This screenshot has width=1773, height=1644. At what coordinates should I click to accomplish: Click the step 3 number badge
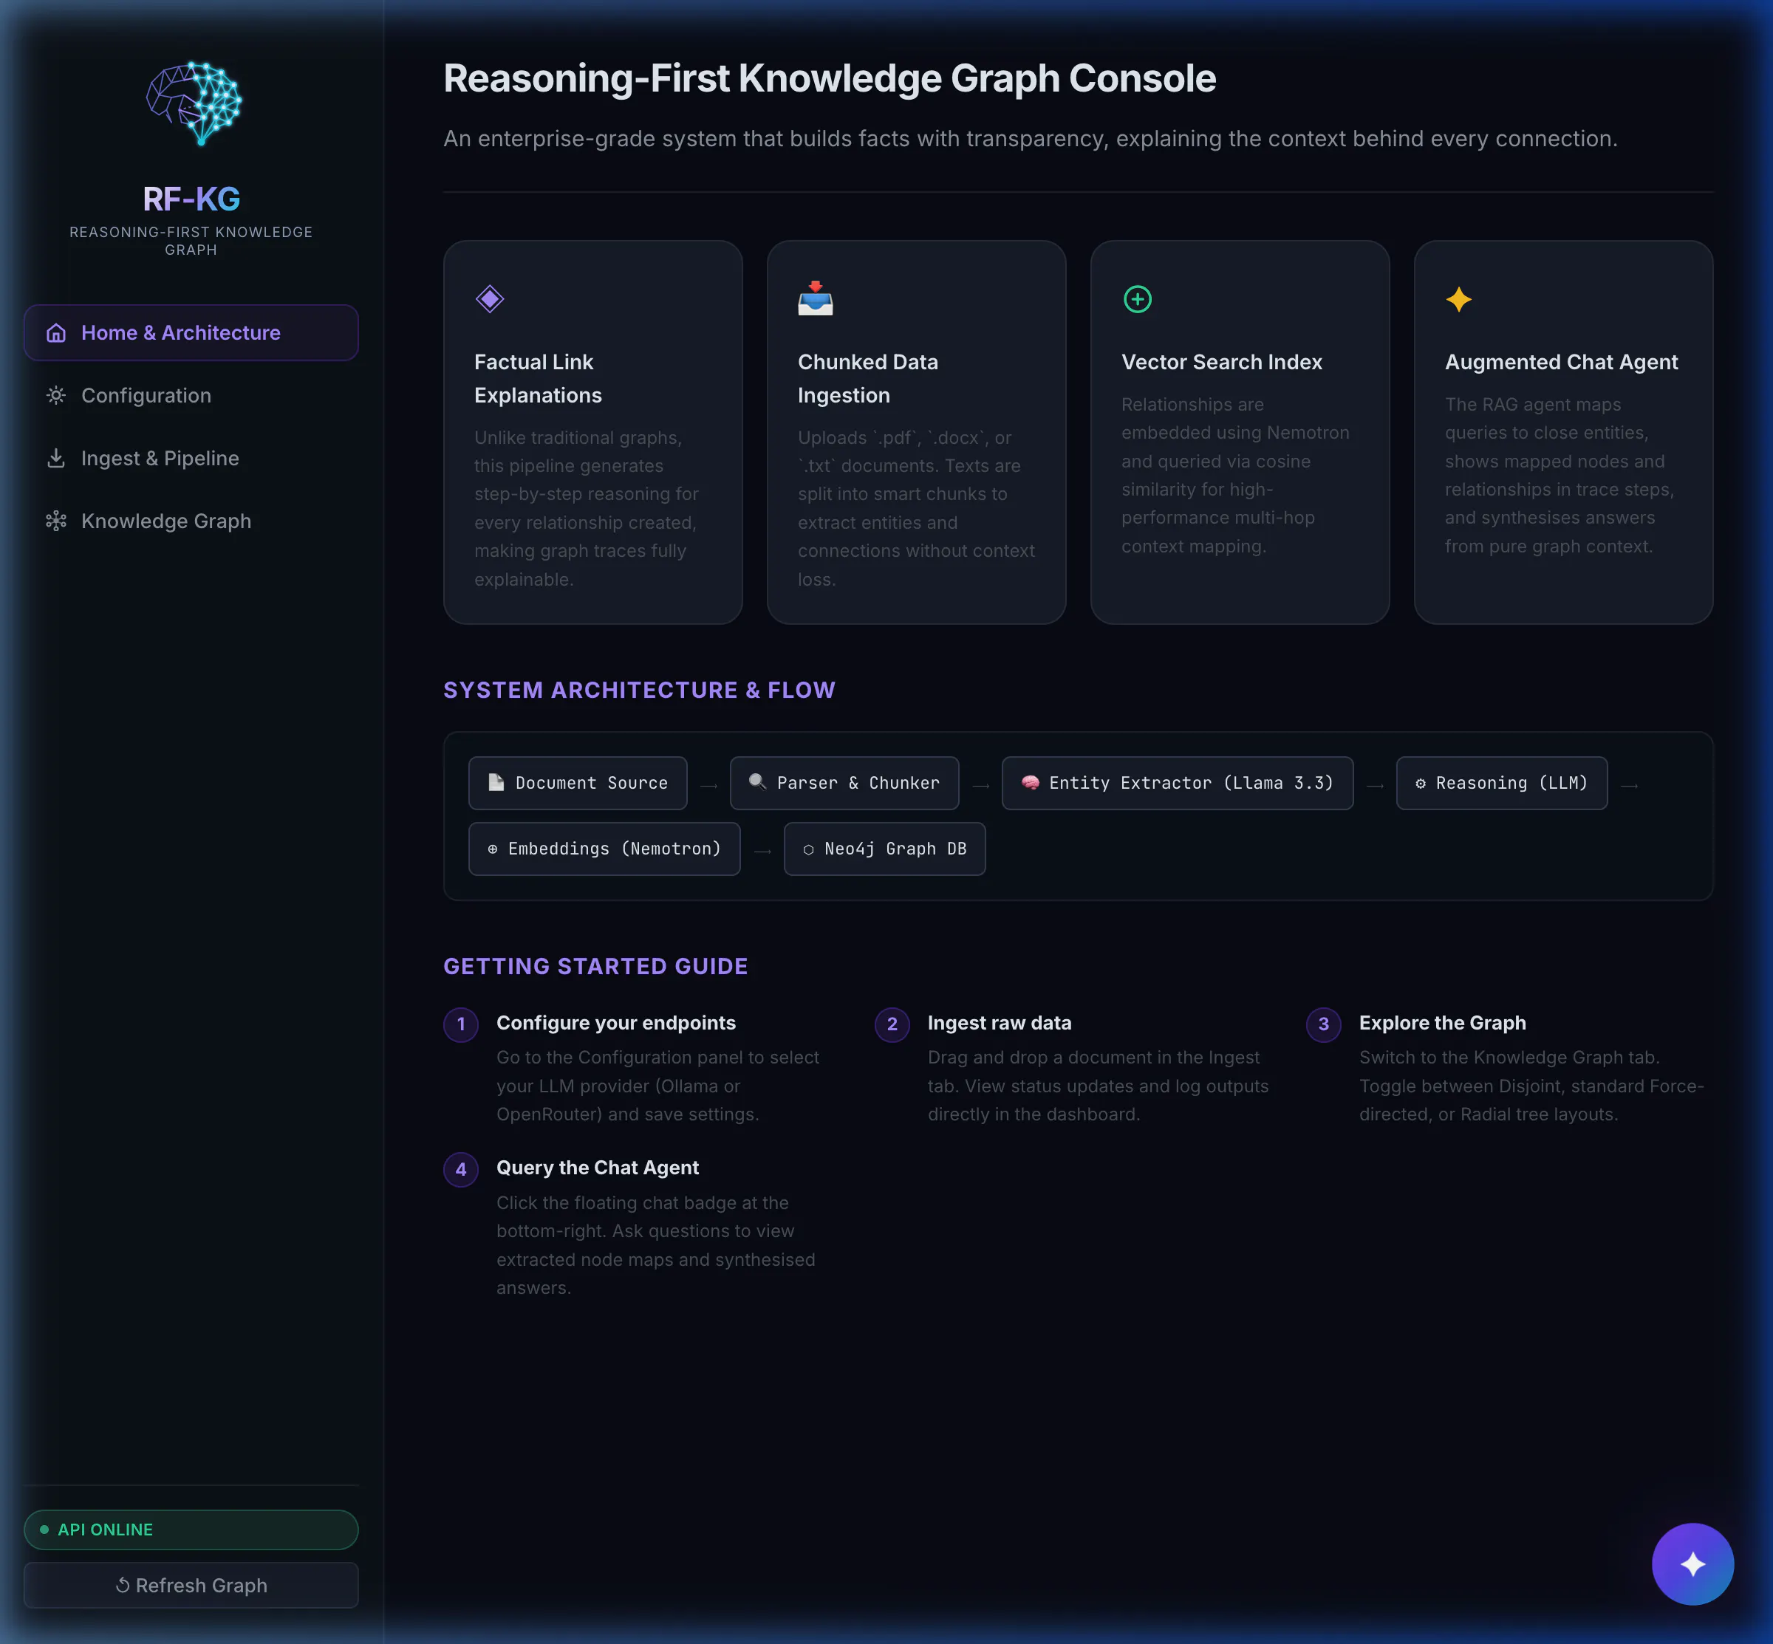1324,1024
